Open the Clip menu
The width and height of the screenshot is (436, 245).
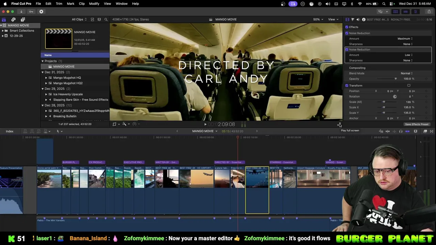click(82, 3)
